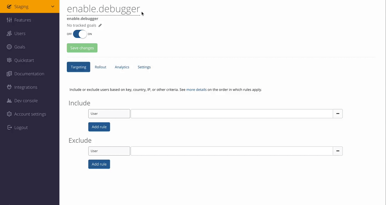Click the Save changes button
The height and width of the screenshot is (205, 386).
click(82, 48)
